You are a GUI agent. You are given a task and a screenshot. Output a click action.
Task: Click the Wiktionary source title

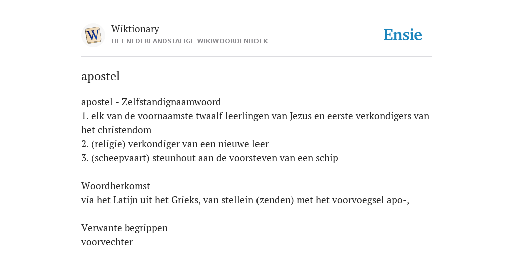tap(135, 29)
